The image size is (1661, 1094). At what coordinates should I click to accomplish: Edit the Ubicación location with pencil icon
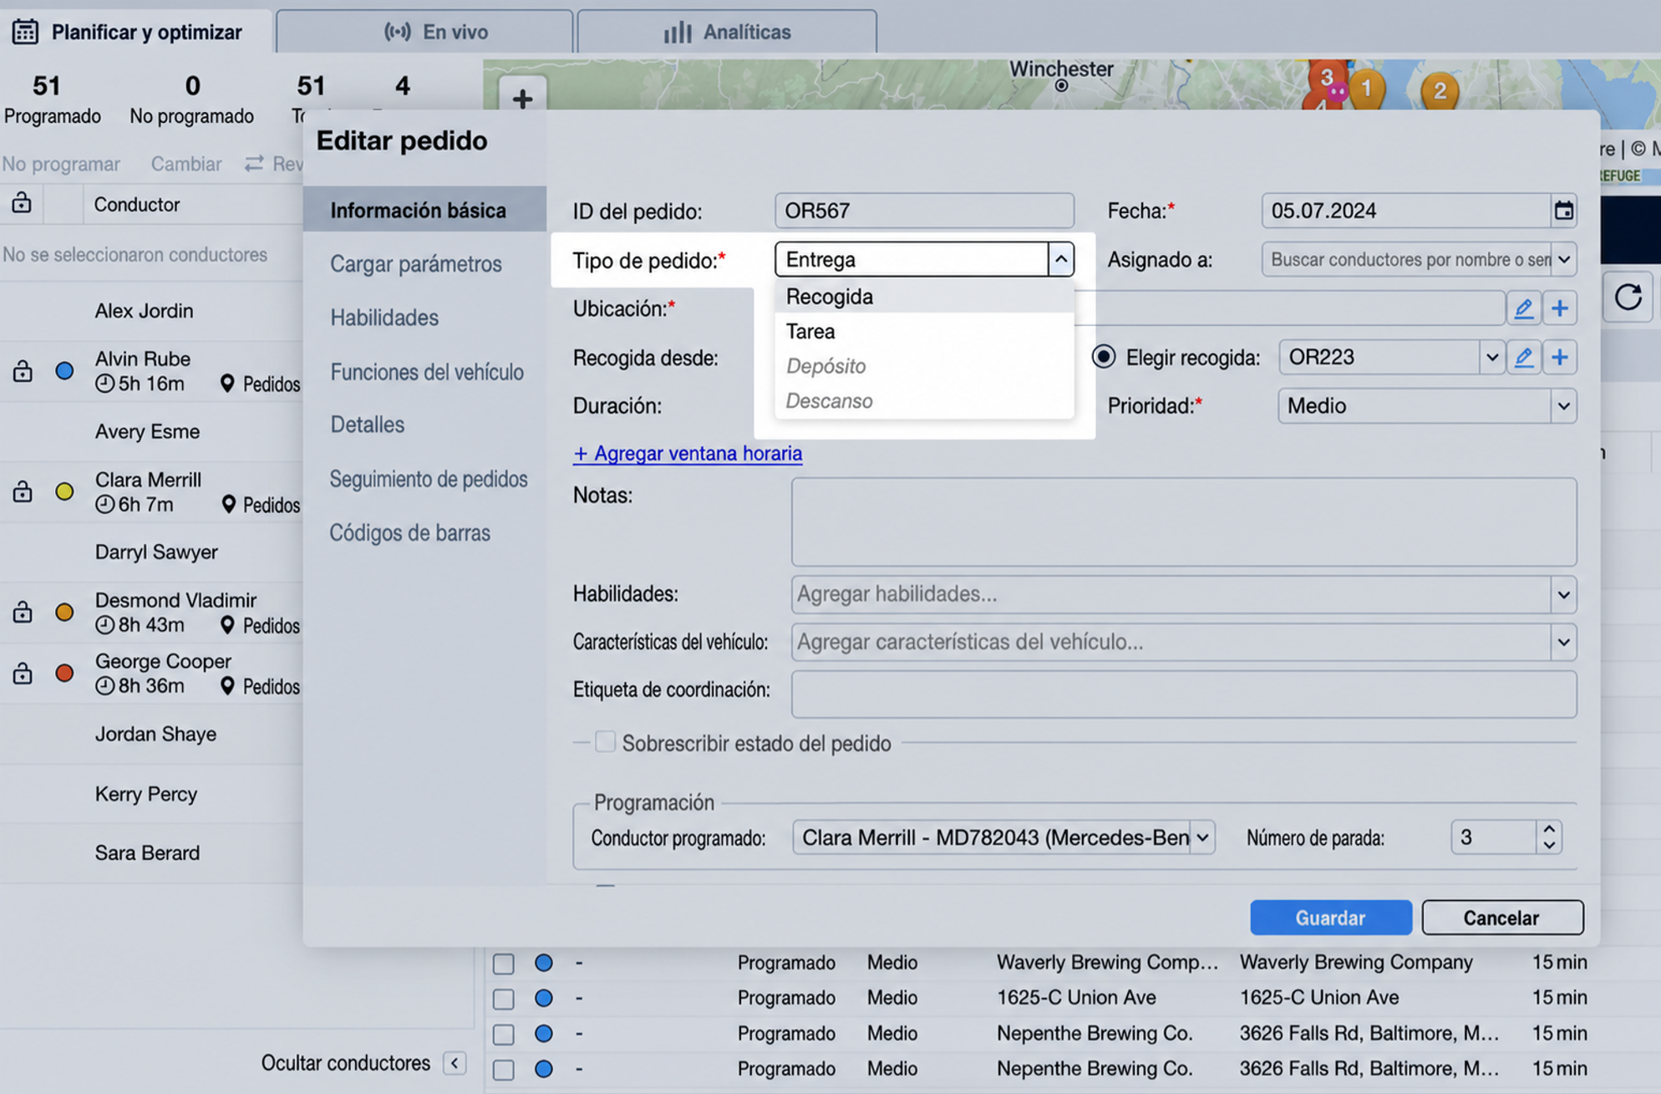coord(1523,308)
